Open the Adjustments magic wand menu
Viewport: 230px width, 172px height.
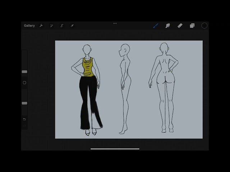(51, 26)
